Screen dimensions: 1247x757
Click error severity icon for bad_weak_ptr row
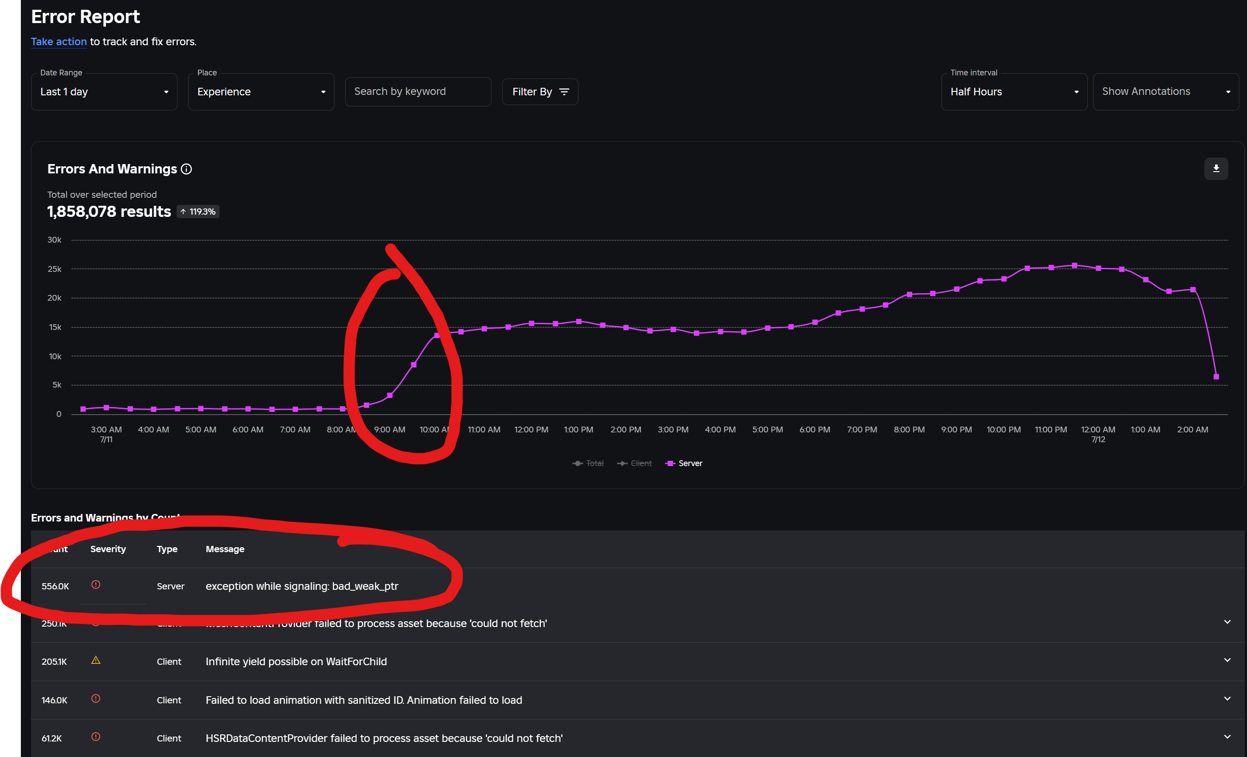tap(96, 584)
